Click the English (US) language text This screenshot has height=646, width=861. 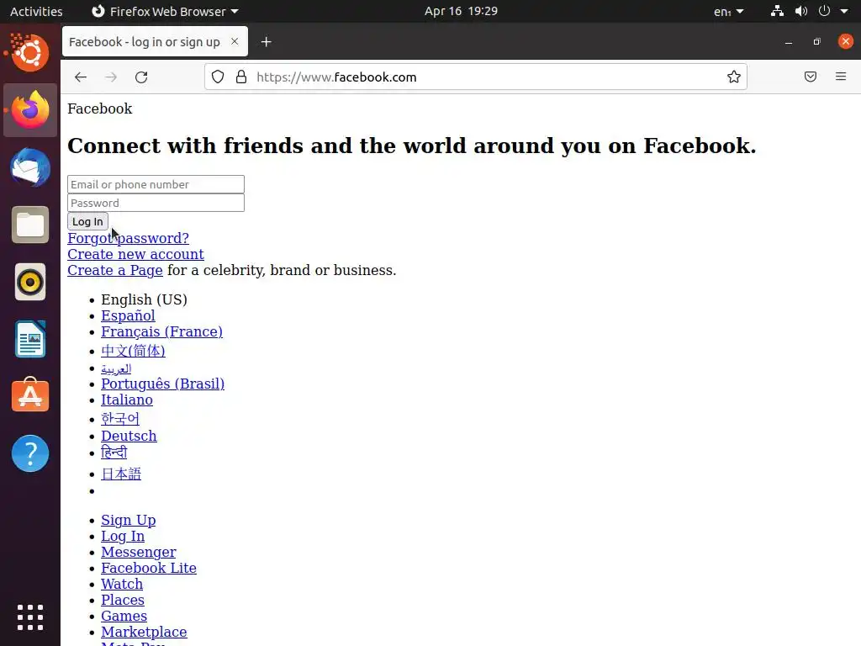(x=144, y=300)
